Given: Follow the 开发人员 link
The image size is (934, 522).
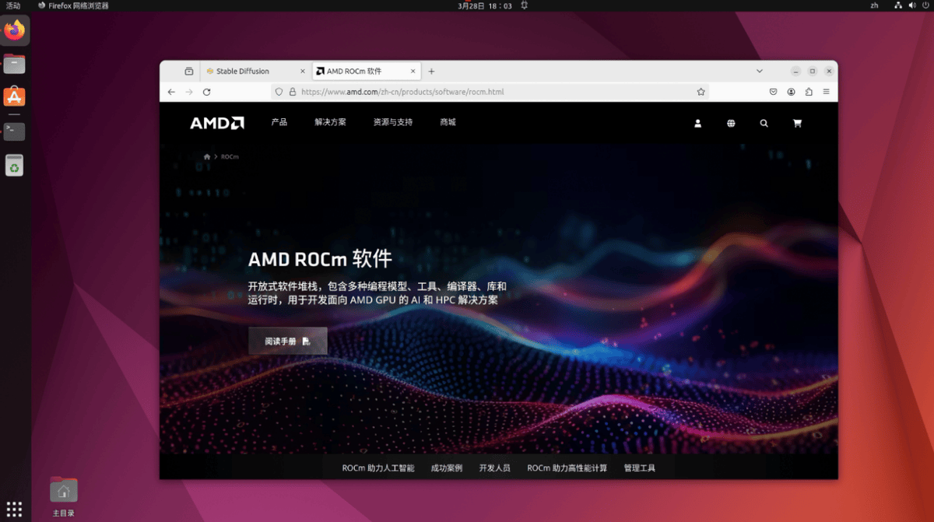Looking at the screenshot, I should (493, 468).
